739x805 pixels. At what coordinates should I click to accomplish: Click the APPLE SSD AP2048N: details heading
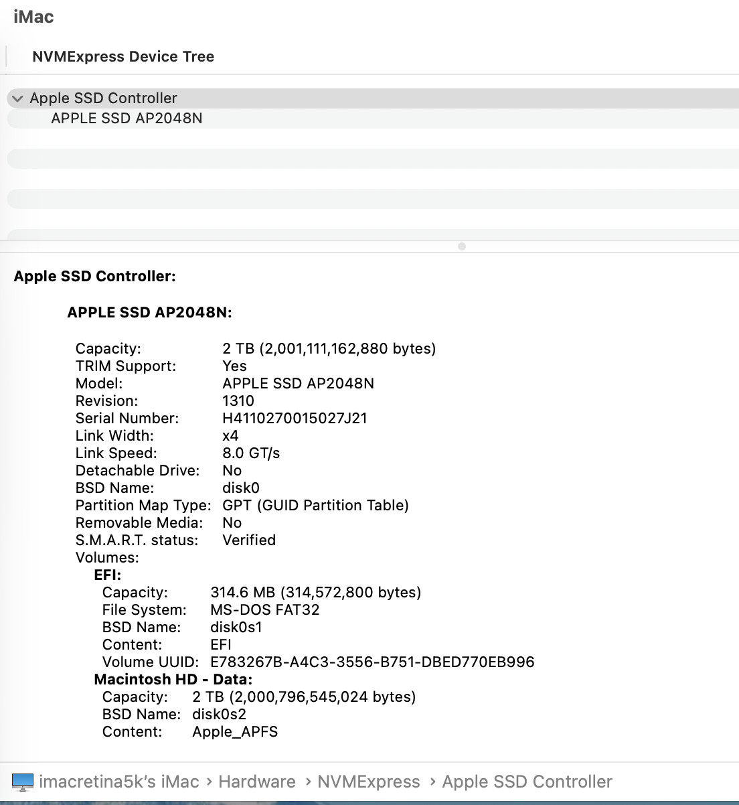tap(150, 313)
